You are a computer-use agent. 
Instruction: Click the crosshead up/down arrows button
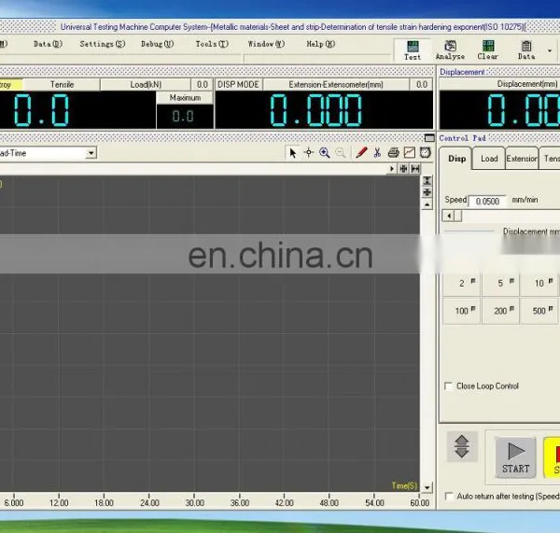(x=462, y=446)
